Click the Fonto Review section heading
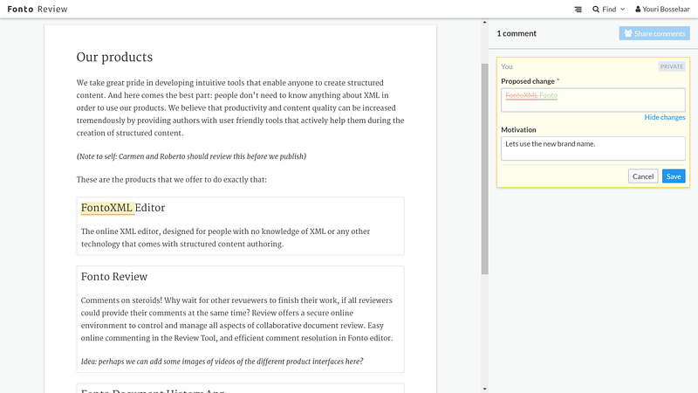This screenshot has height=393, width=698. [114, 277]
